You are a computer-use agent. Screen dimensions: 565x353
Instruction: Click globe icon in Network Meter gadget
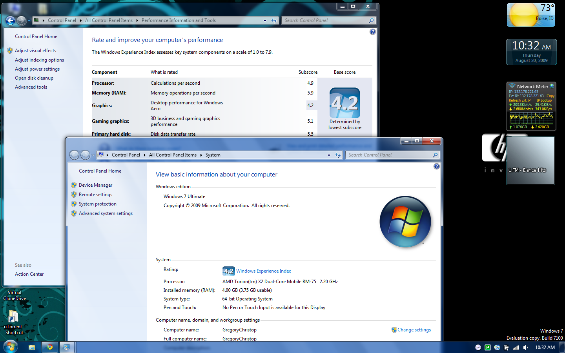552,86
